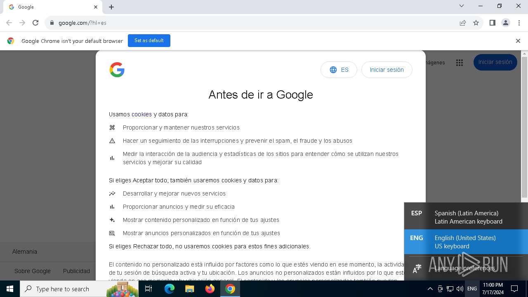The width and height of the screenshot is (528, 297).
Task: Click the Antes de ir a Google heading
Action: coord(261,94)
